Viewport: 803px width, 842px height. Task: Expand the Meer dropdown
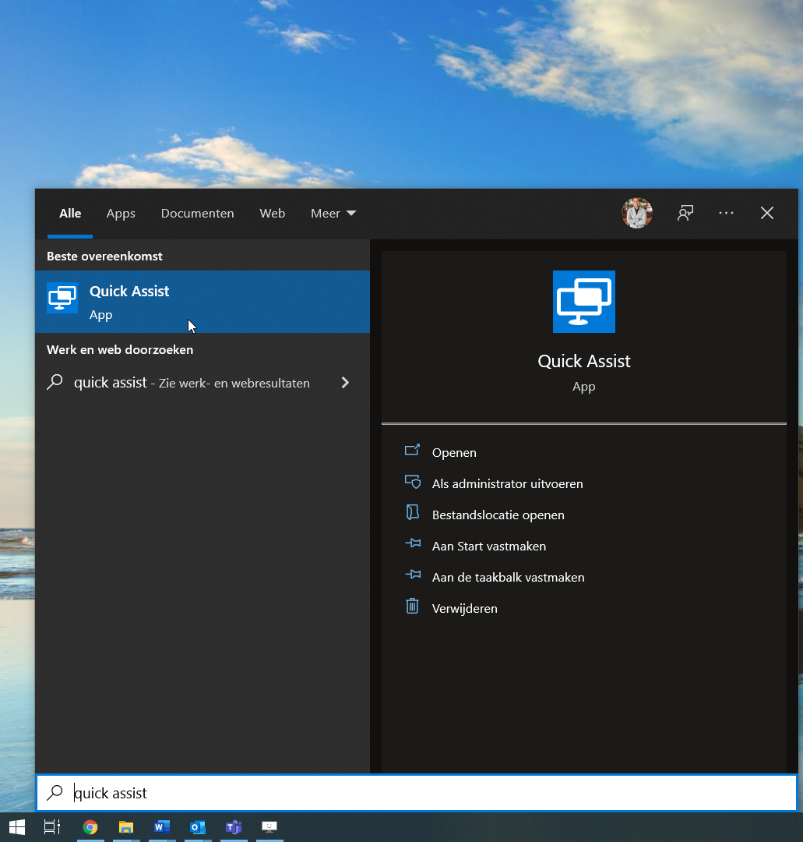pos(333,213)
